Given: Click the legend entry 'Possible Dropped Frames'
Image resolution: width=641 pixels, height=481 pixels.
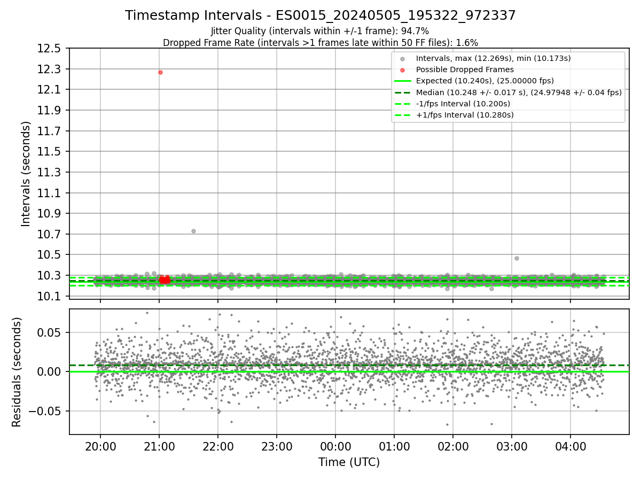Looking at the screenshot, I should (465, 69).
